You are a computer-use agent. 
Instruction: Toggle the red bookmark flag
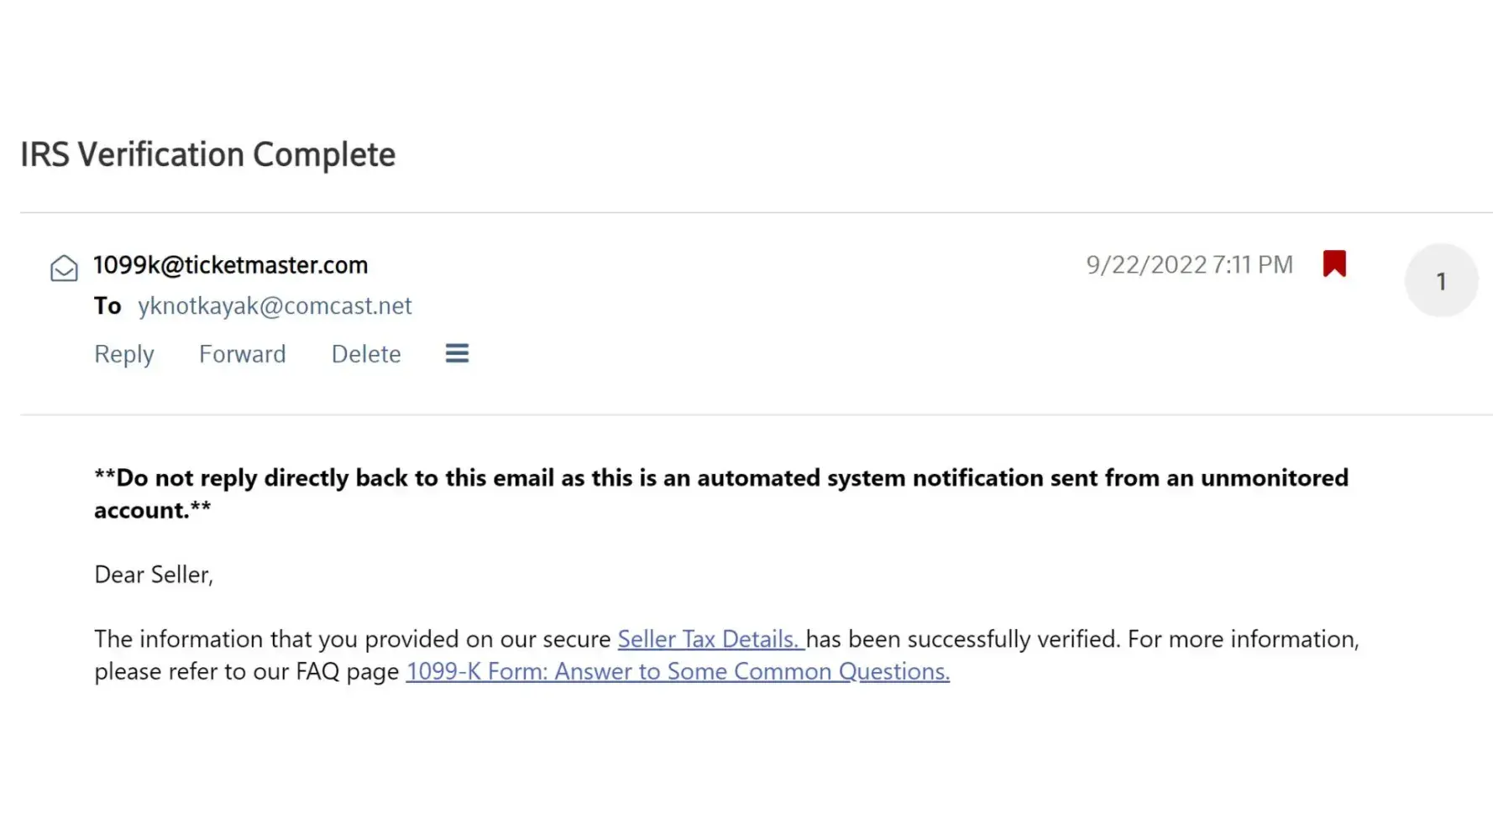pos(1334,263)
